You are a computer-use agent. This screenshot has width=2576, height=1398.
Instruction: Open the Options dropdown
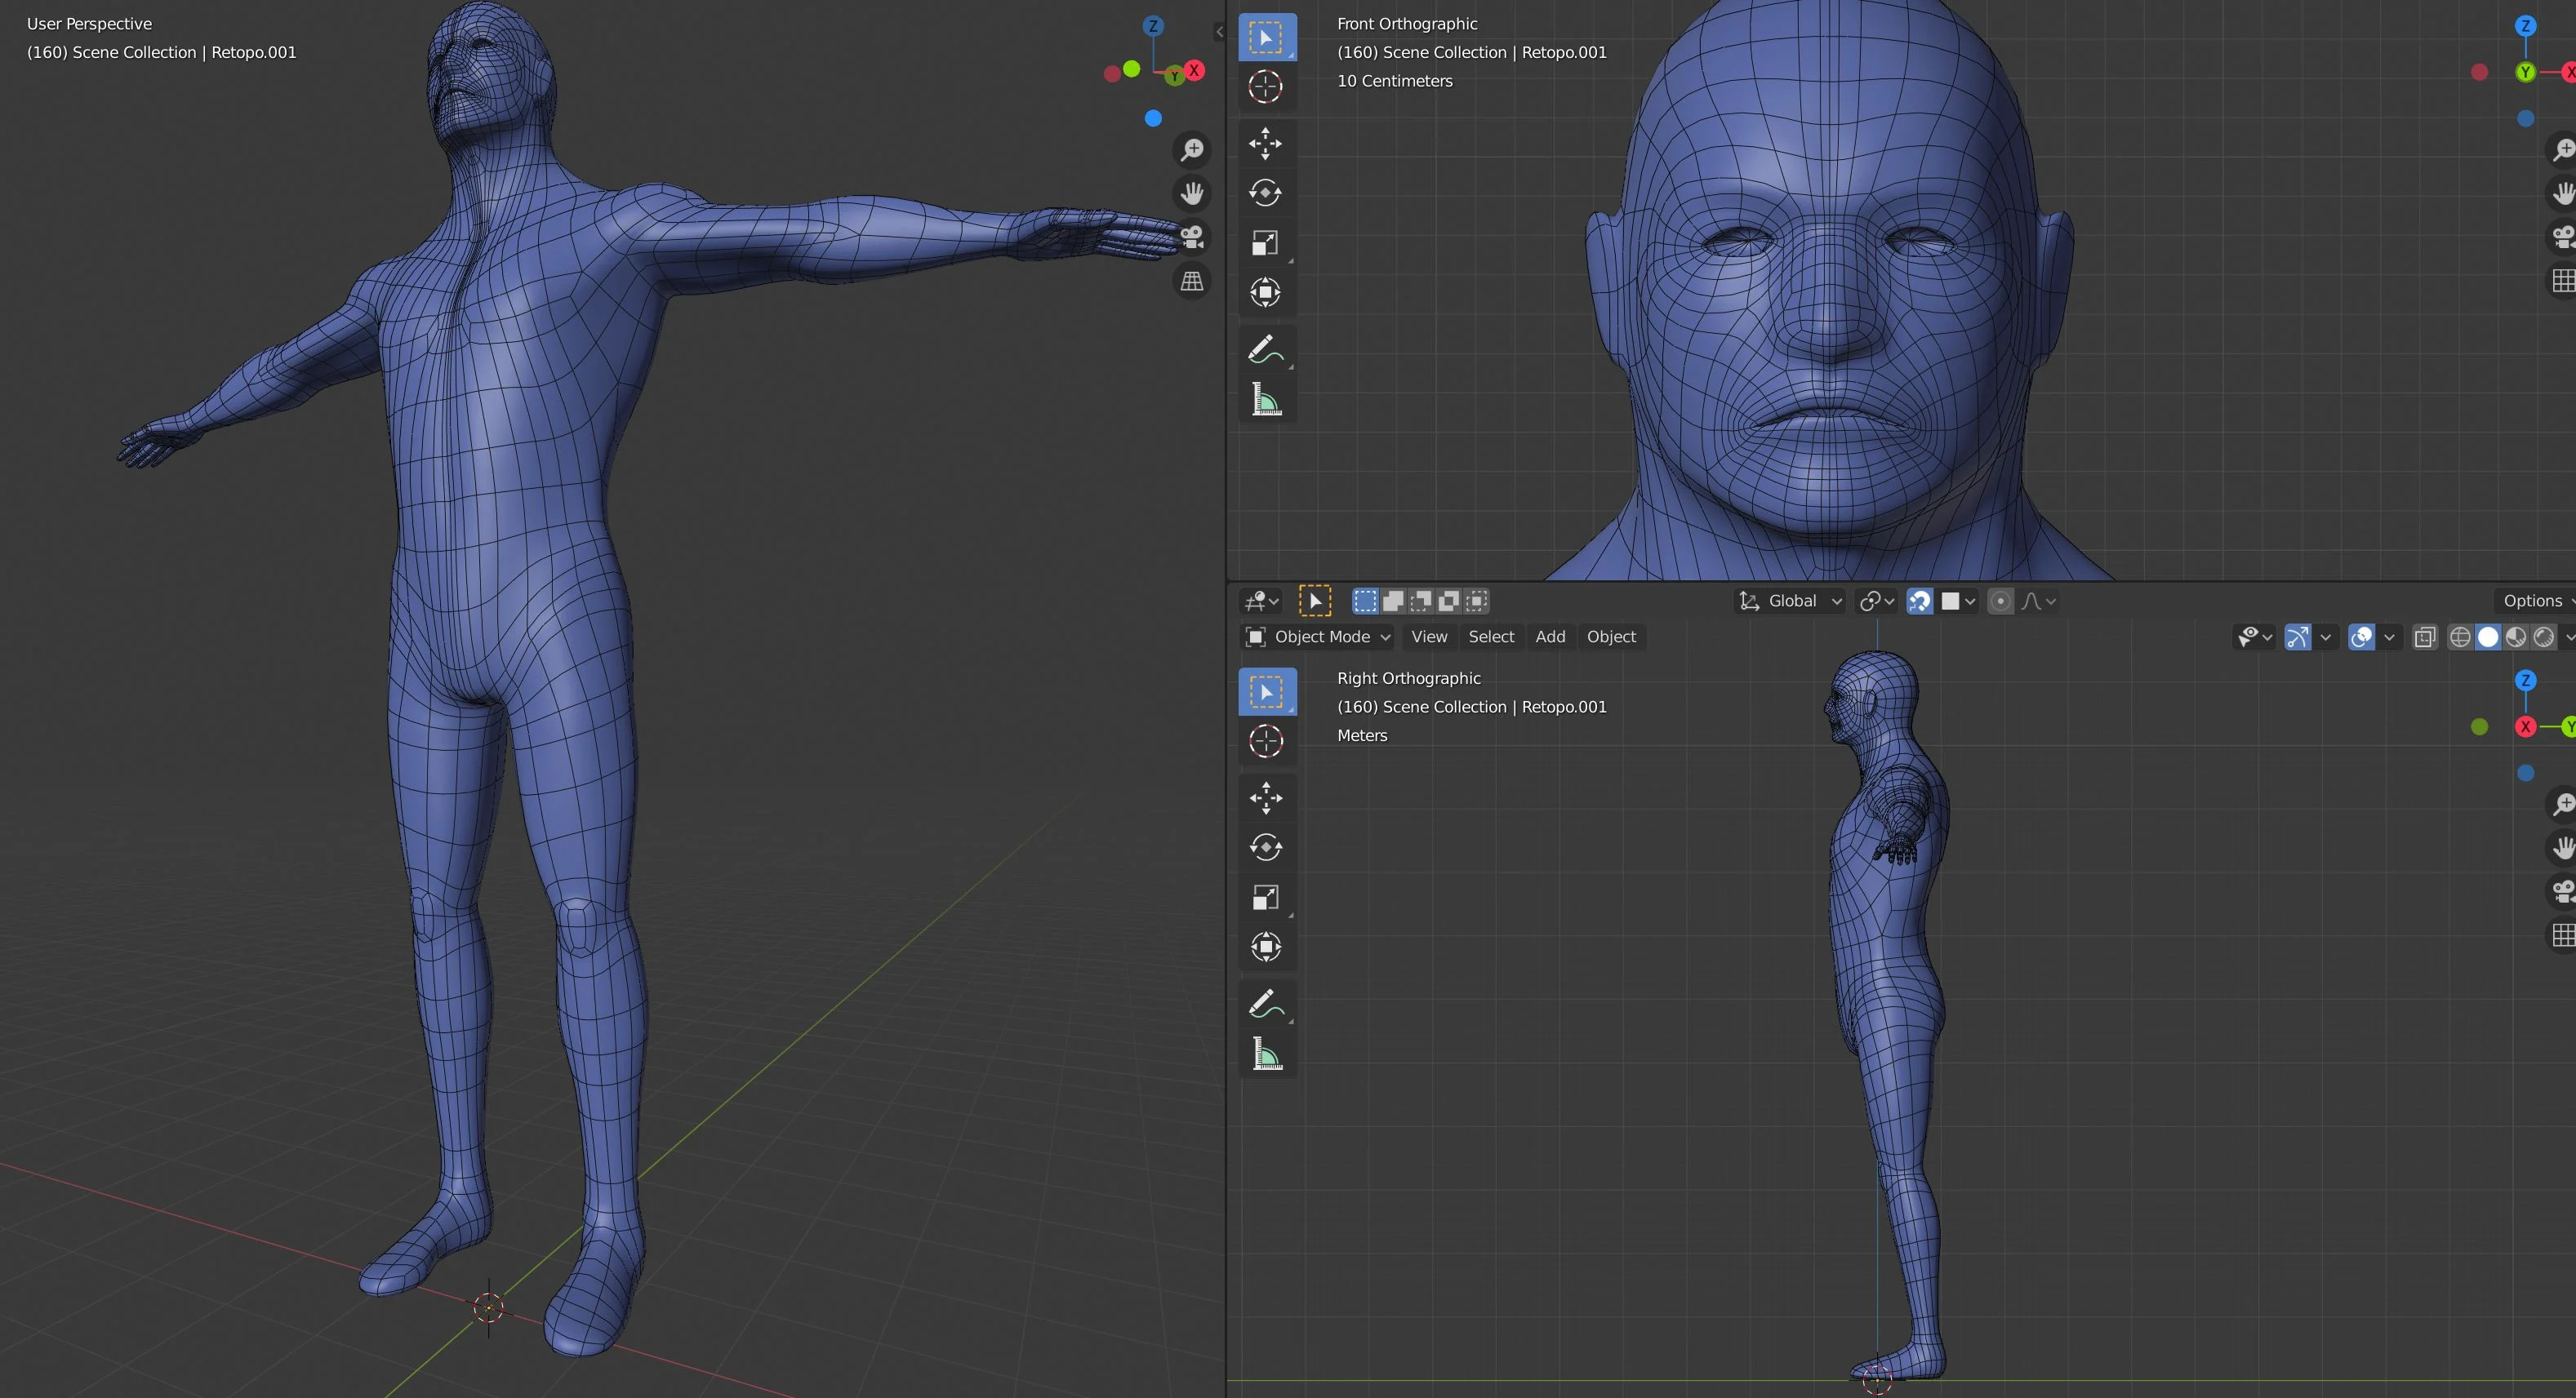(2536, 601)
